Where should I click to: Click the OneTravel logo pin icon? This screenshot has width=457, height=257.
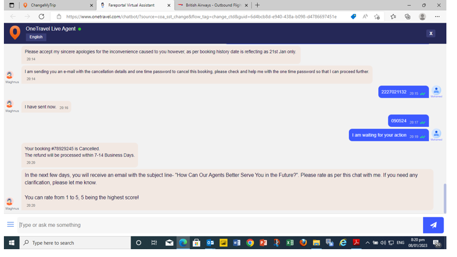pos(15,32)
